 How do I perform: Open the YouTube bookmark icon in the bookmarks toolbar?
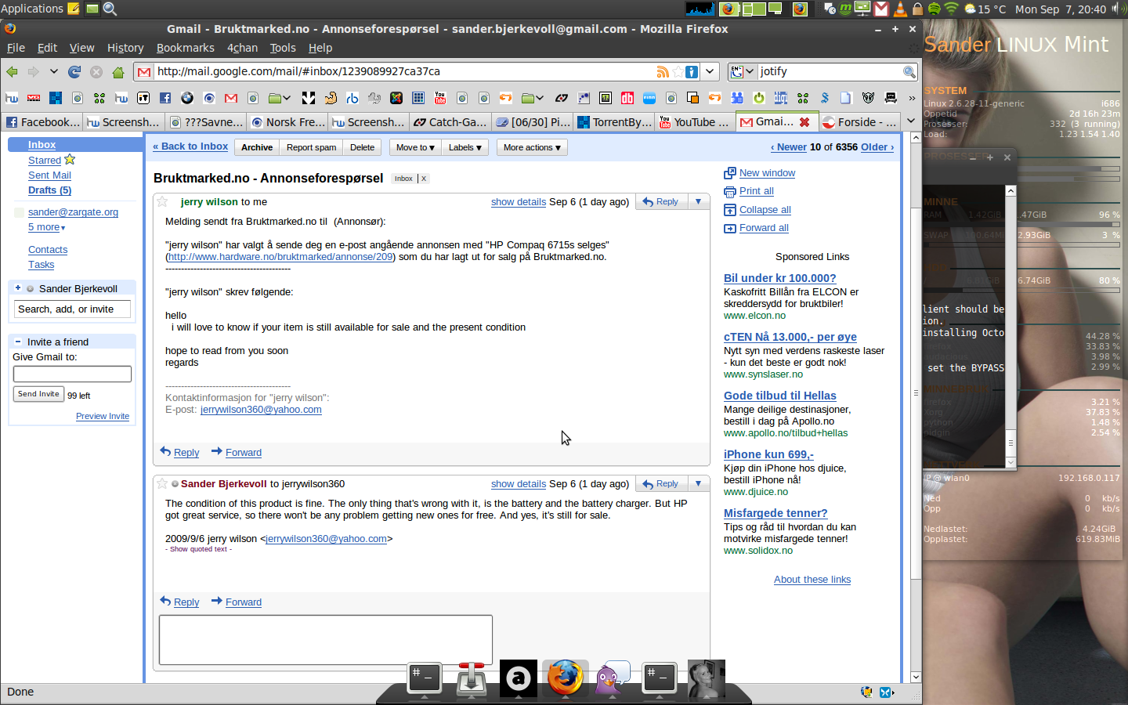(440, 98)
